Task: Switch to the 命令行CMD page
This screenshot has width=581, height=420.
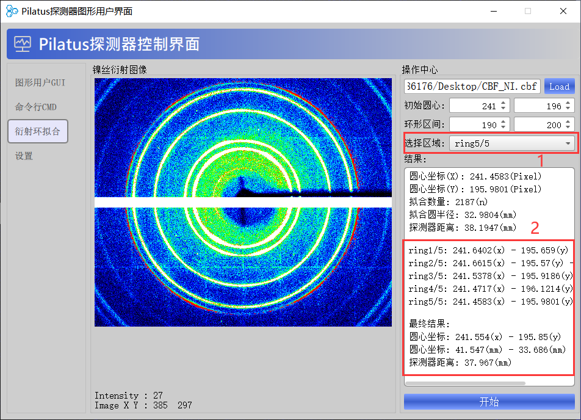Action: click(36, 107)
